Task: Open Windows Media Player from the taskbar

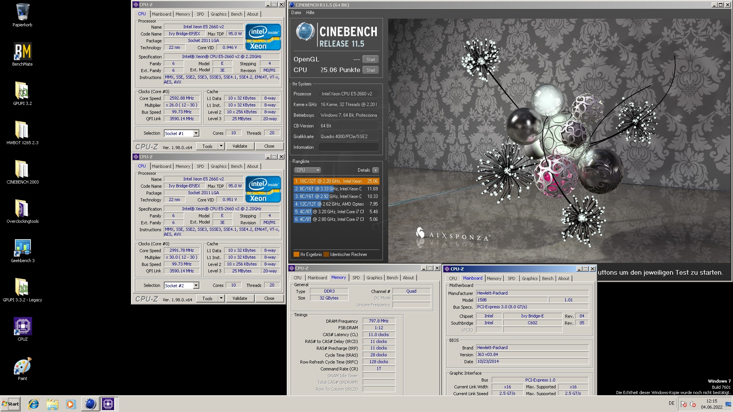Action: 71,404
